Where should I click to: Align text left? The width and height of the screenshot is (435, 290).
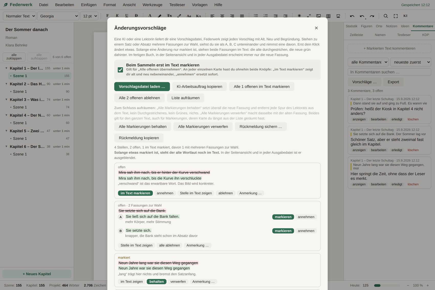coord(212,16)
